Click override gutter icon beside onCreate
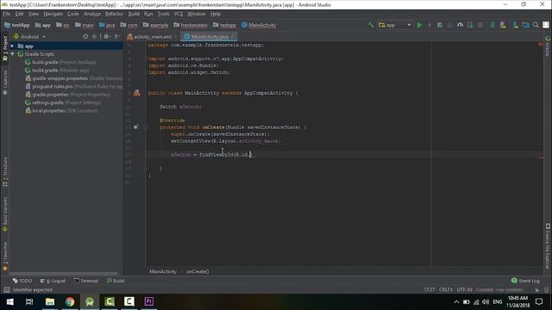The width and height of the screenshot is (552, 310). [136, 127]
